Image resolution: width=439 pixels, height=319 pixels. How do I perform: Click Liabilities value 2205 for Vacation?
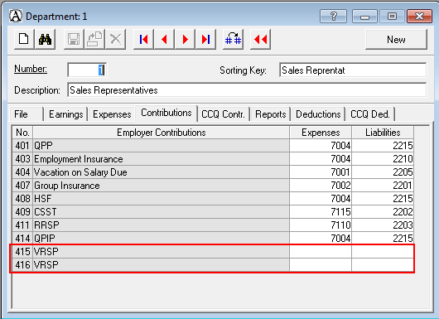pos(383,172)
